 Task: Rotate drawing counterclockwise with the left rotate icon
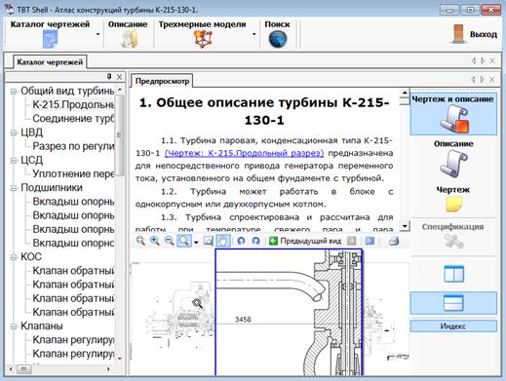[x=241, y=241]
